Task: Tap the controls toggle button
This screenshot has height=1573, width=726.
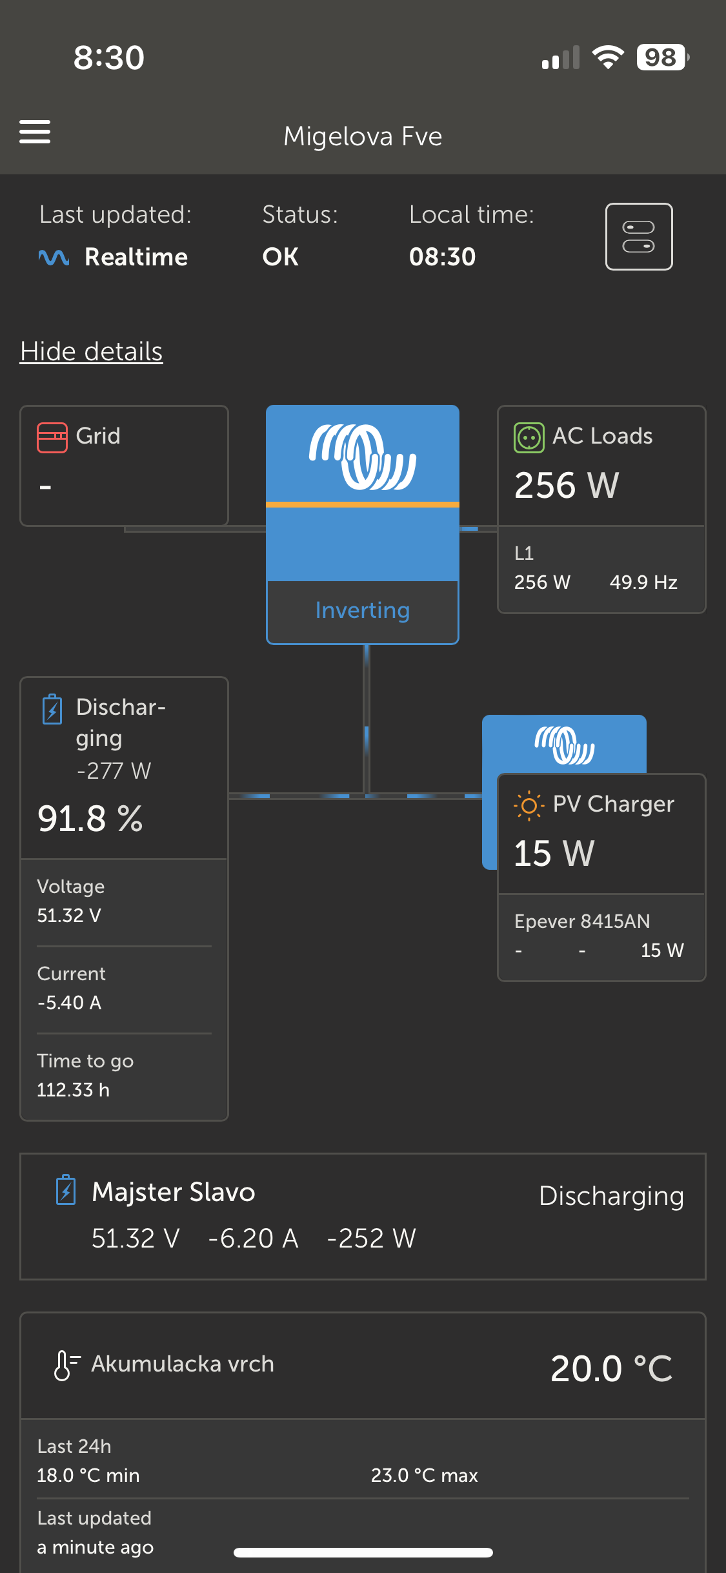Action: tap(638, 237)
